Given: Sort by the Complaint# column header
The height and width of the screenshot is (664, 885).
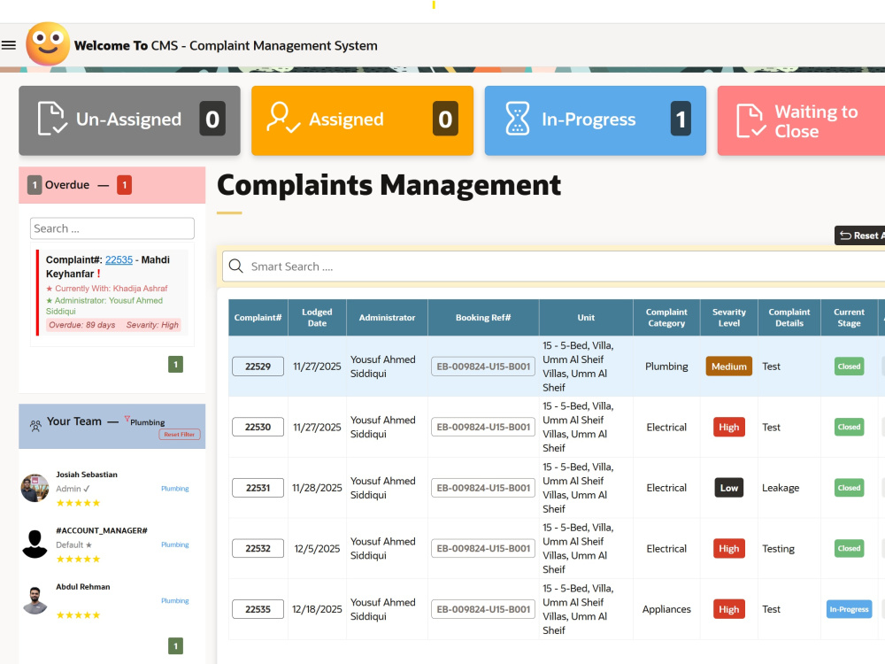Looking at the screenshot, I should 258,317.
